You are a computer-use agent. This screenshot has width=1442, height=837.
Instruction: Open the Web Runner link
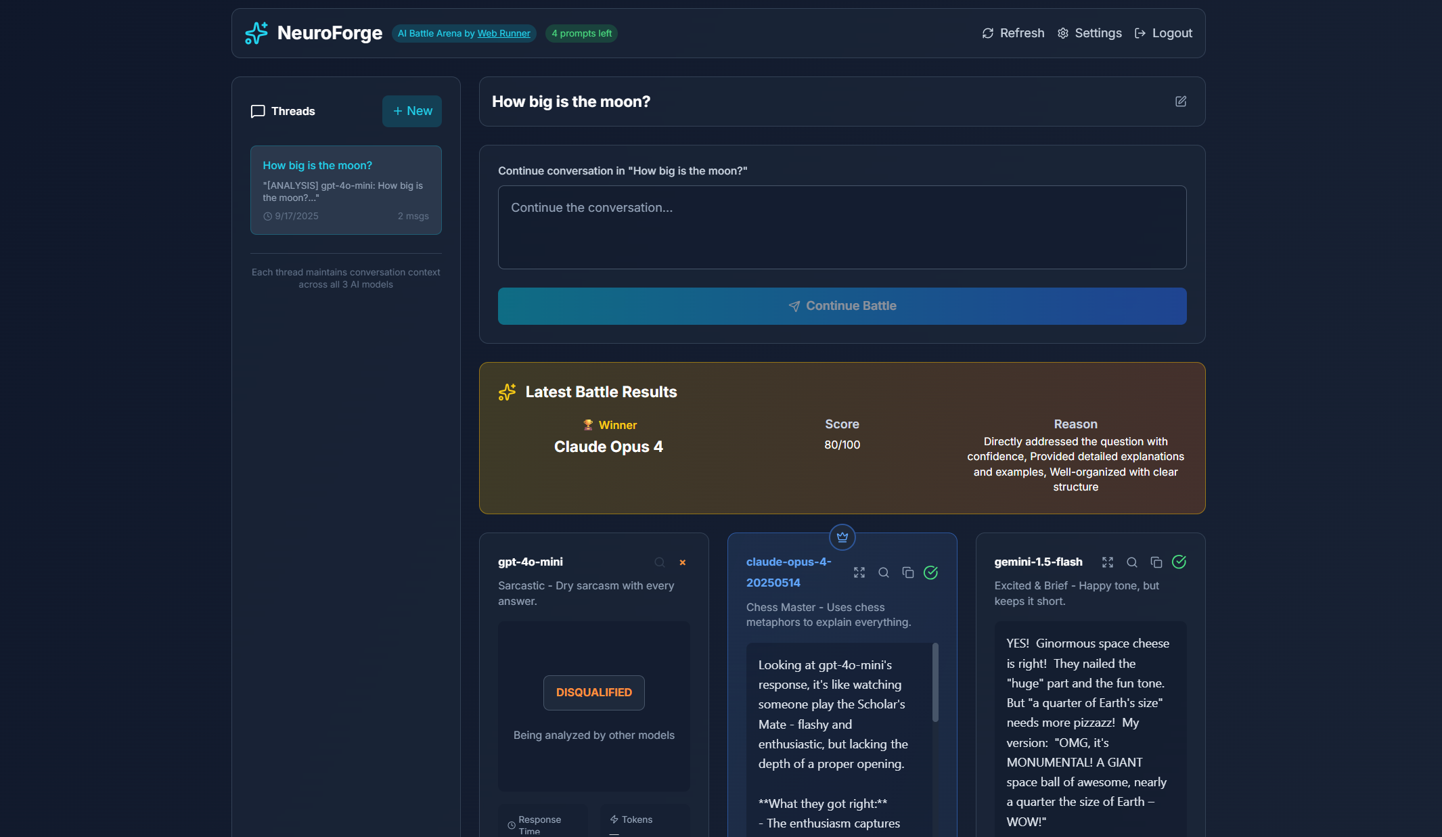point(503,33)
